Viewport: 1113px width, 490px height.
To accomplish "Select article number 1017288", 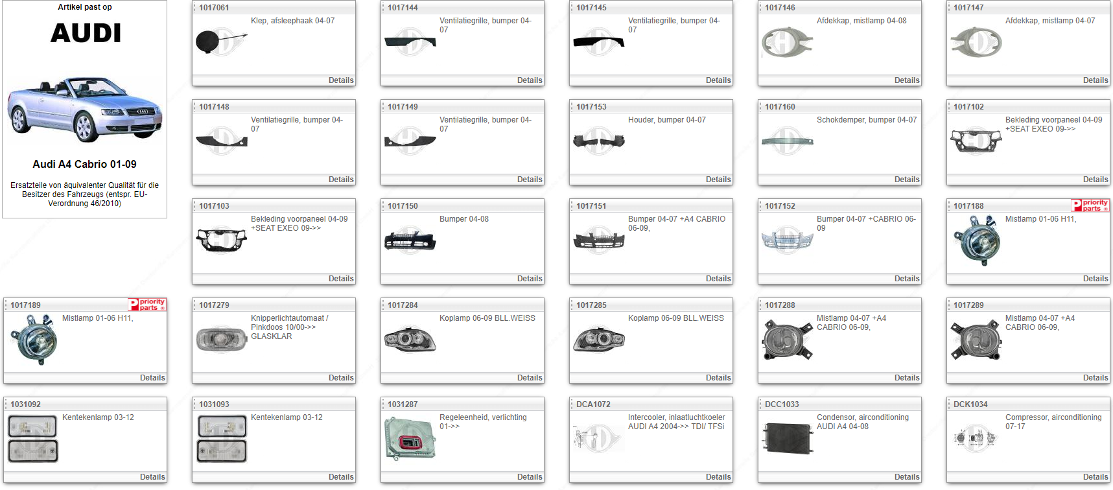I will point(780,305).
